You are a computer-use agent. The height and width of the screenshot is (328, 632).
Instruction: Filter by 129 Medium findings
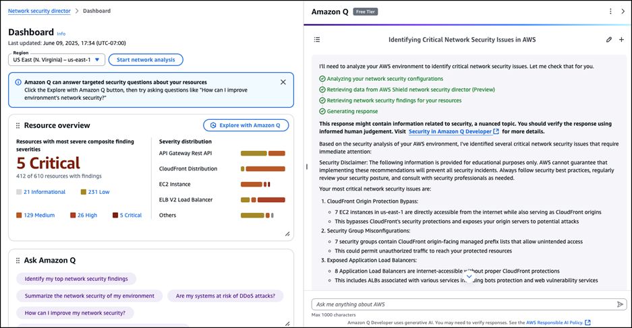(x=36, y=216)
